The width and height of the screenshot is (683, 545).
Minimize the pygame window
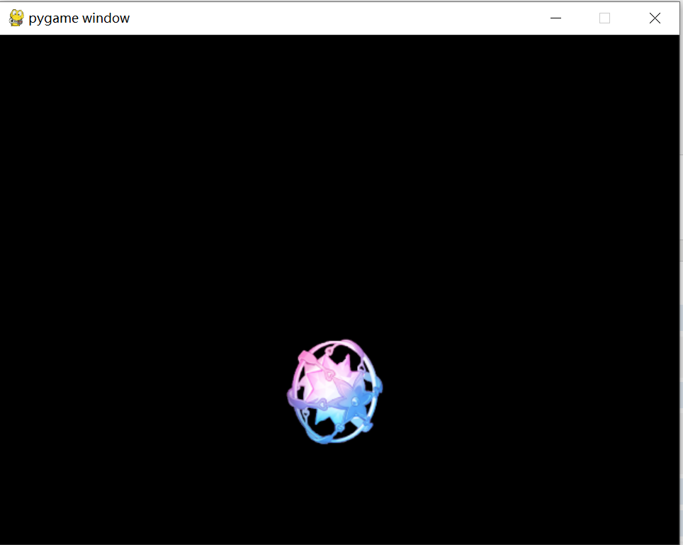click(x=555, y=18)
